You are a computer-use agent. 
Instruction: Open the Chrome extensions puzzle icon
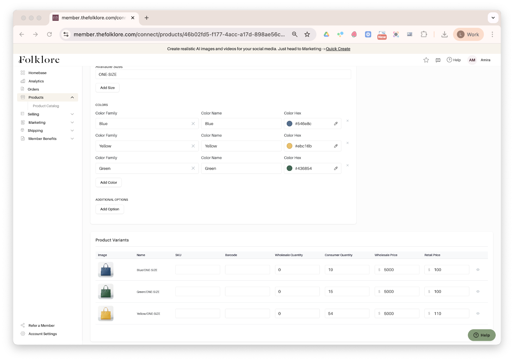click(x=424, y=34)
